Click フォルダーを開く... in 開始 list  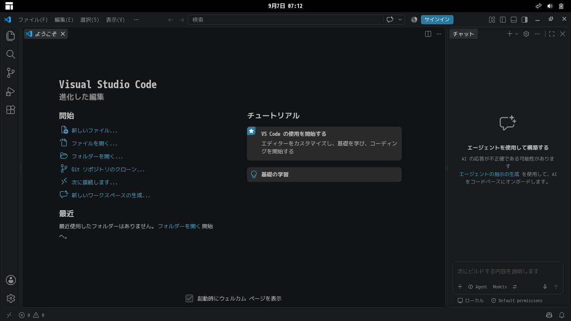[x=97, y=156]
